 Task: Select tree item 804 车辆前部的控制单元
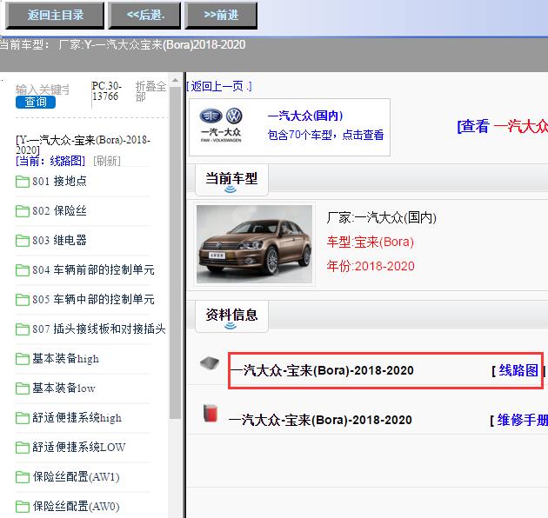pyautogui.click(x=93, y=269)
